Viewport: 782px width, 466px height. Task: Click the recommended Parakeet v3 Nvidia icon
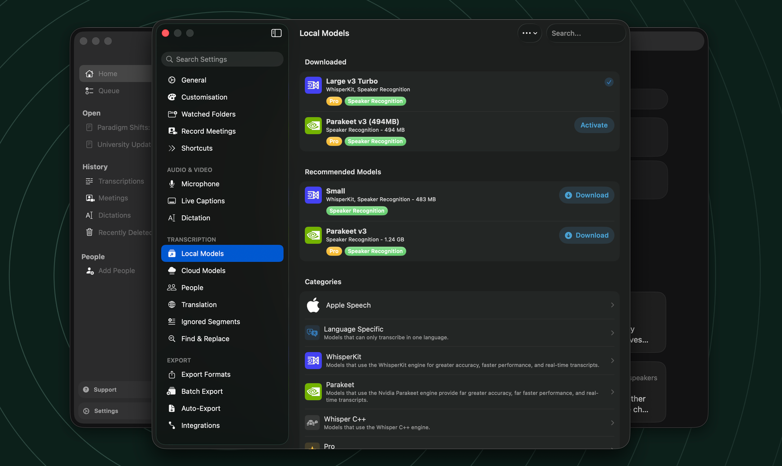click(x=313, y=235)
